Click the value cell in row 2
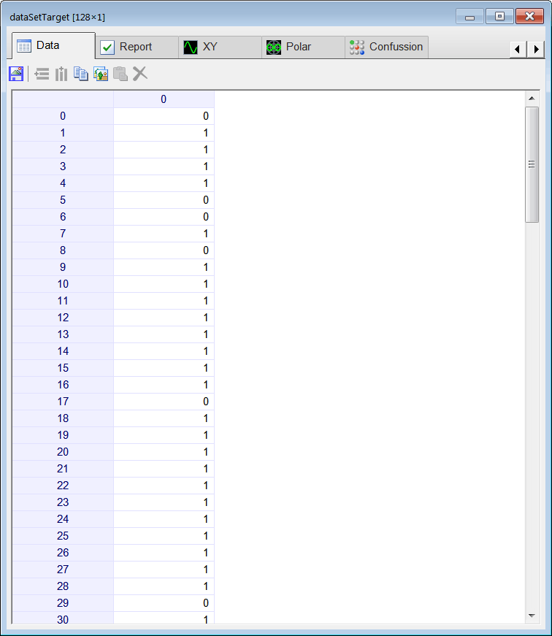The width and height of the screenshot is (552, 636). 164,150
